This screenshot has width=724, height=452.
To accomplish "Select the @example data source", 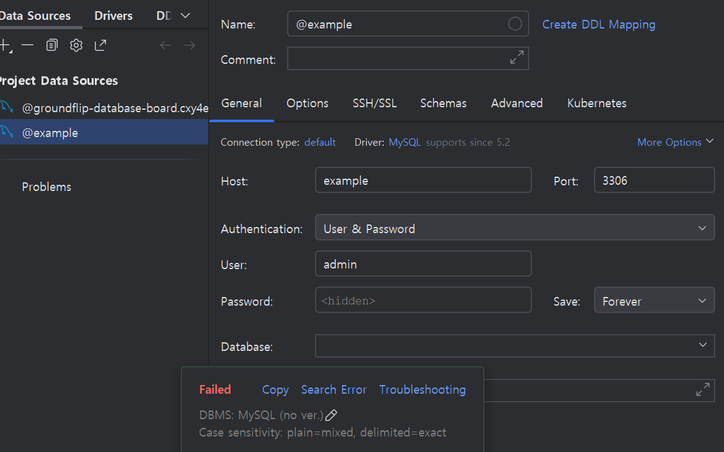I will click(x=104, y=132).
